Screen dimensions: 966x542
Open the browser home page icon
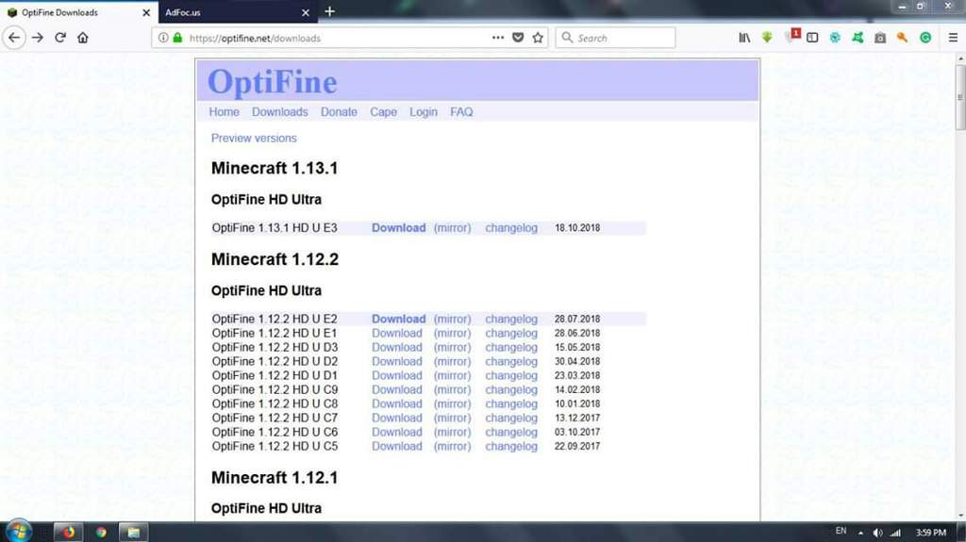[83, 38]
